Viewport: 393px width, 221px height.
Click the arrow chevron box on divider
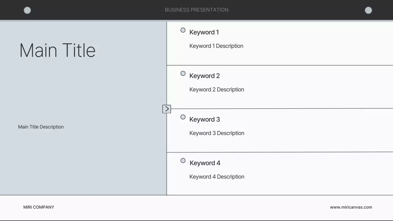click(x=167, y=109)
